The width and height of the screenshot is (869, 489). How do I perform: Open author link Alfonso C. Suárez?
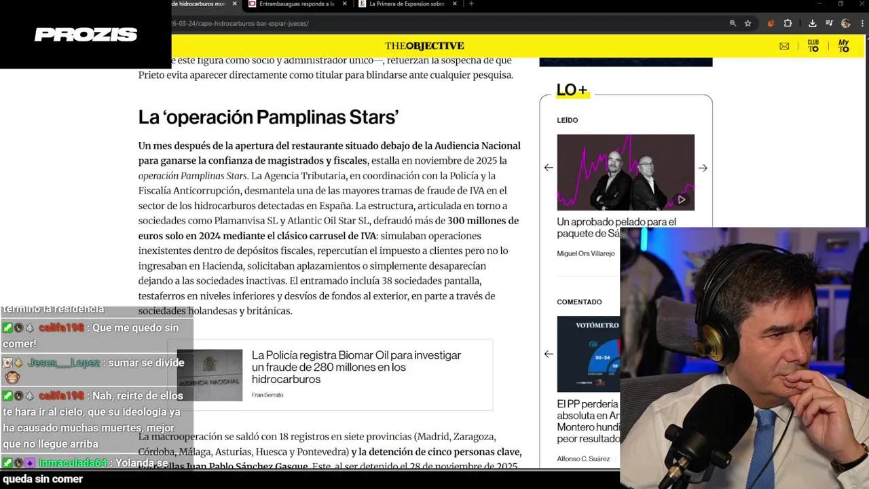pos(583,458)
